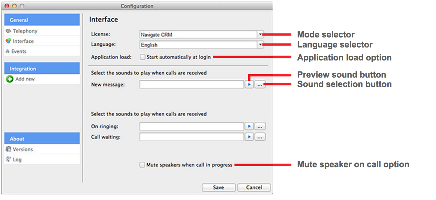Viewport: 436px width, 200px height.
Task: Enable Start automatically at login
Action: [x=143, y=57]
